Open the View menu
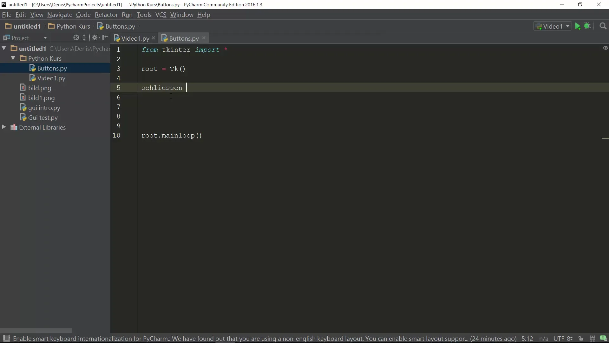The height and width of the screenshot is (343, 609). coord(37,15)
